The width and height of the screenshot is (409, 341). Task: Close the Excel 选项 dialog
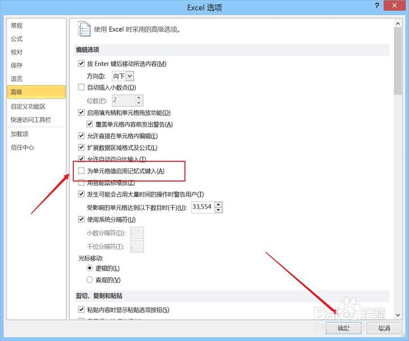(x=394, y=6)
